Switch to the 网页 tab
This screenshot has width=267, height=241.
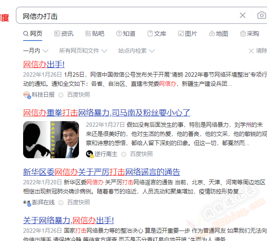(33, 34)
